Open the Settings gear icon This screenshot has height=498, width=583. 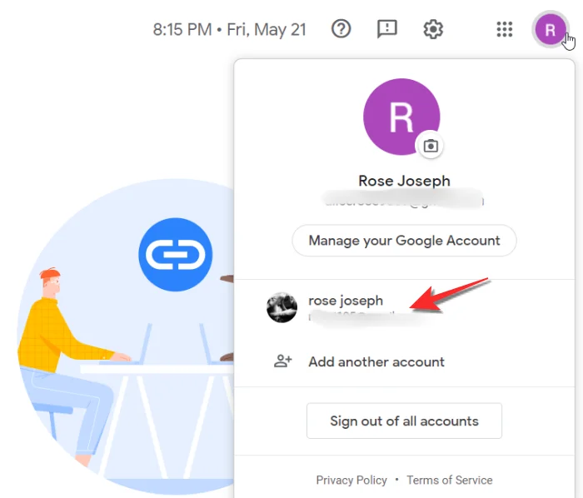point(433,29)
